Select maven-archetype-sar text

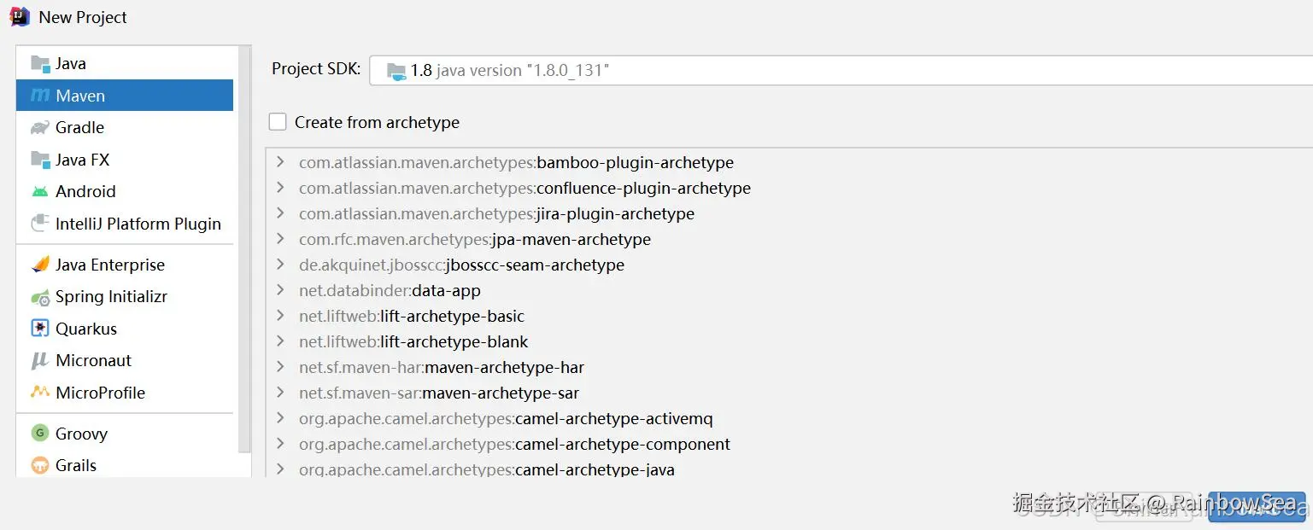click(x=501, y=393)
